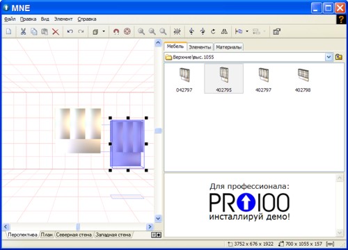348x250 pixels.
Task: Select furniture thumbnail 402797
Action: (x=263, y=79)
